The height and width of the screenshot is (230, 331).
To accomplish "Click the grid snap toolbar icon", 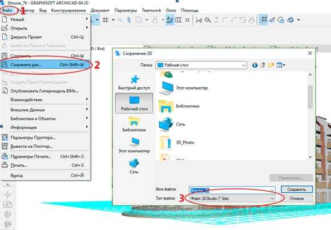I will (105, 20).
